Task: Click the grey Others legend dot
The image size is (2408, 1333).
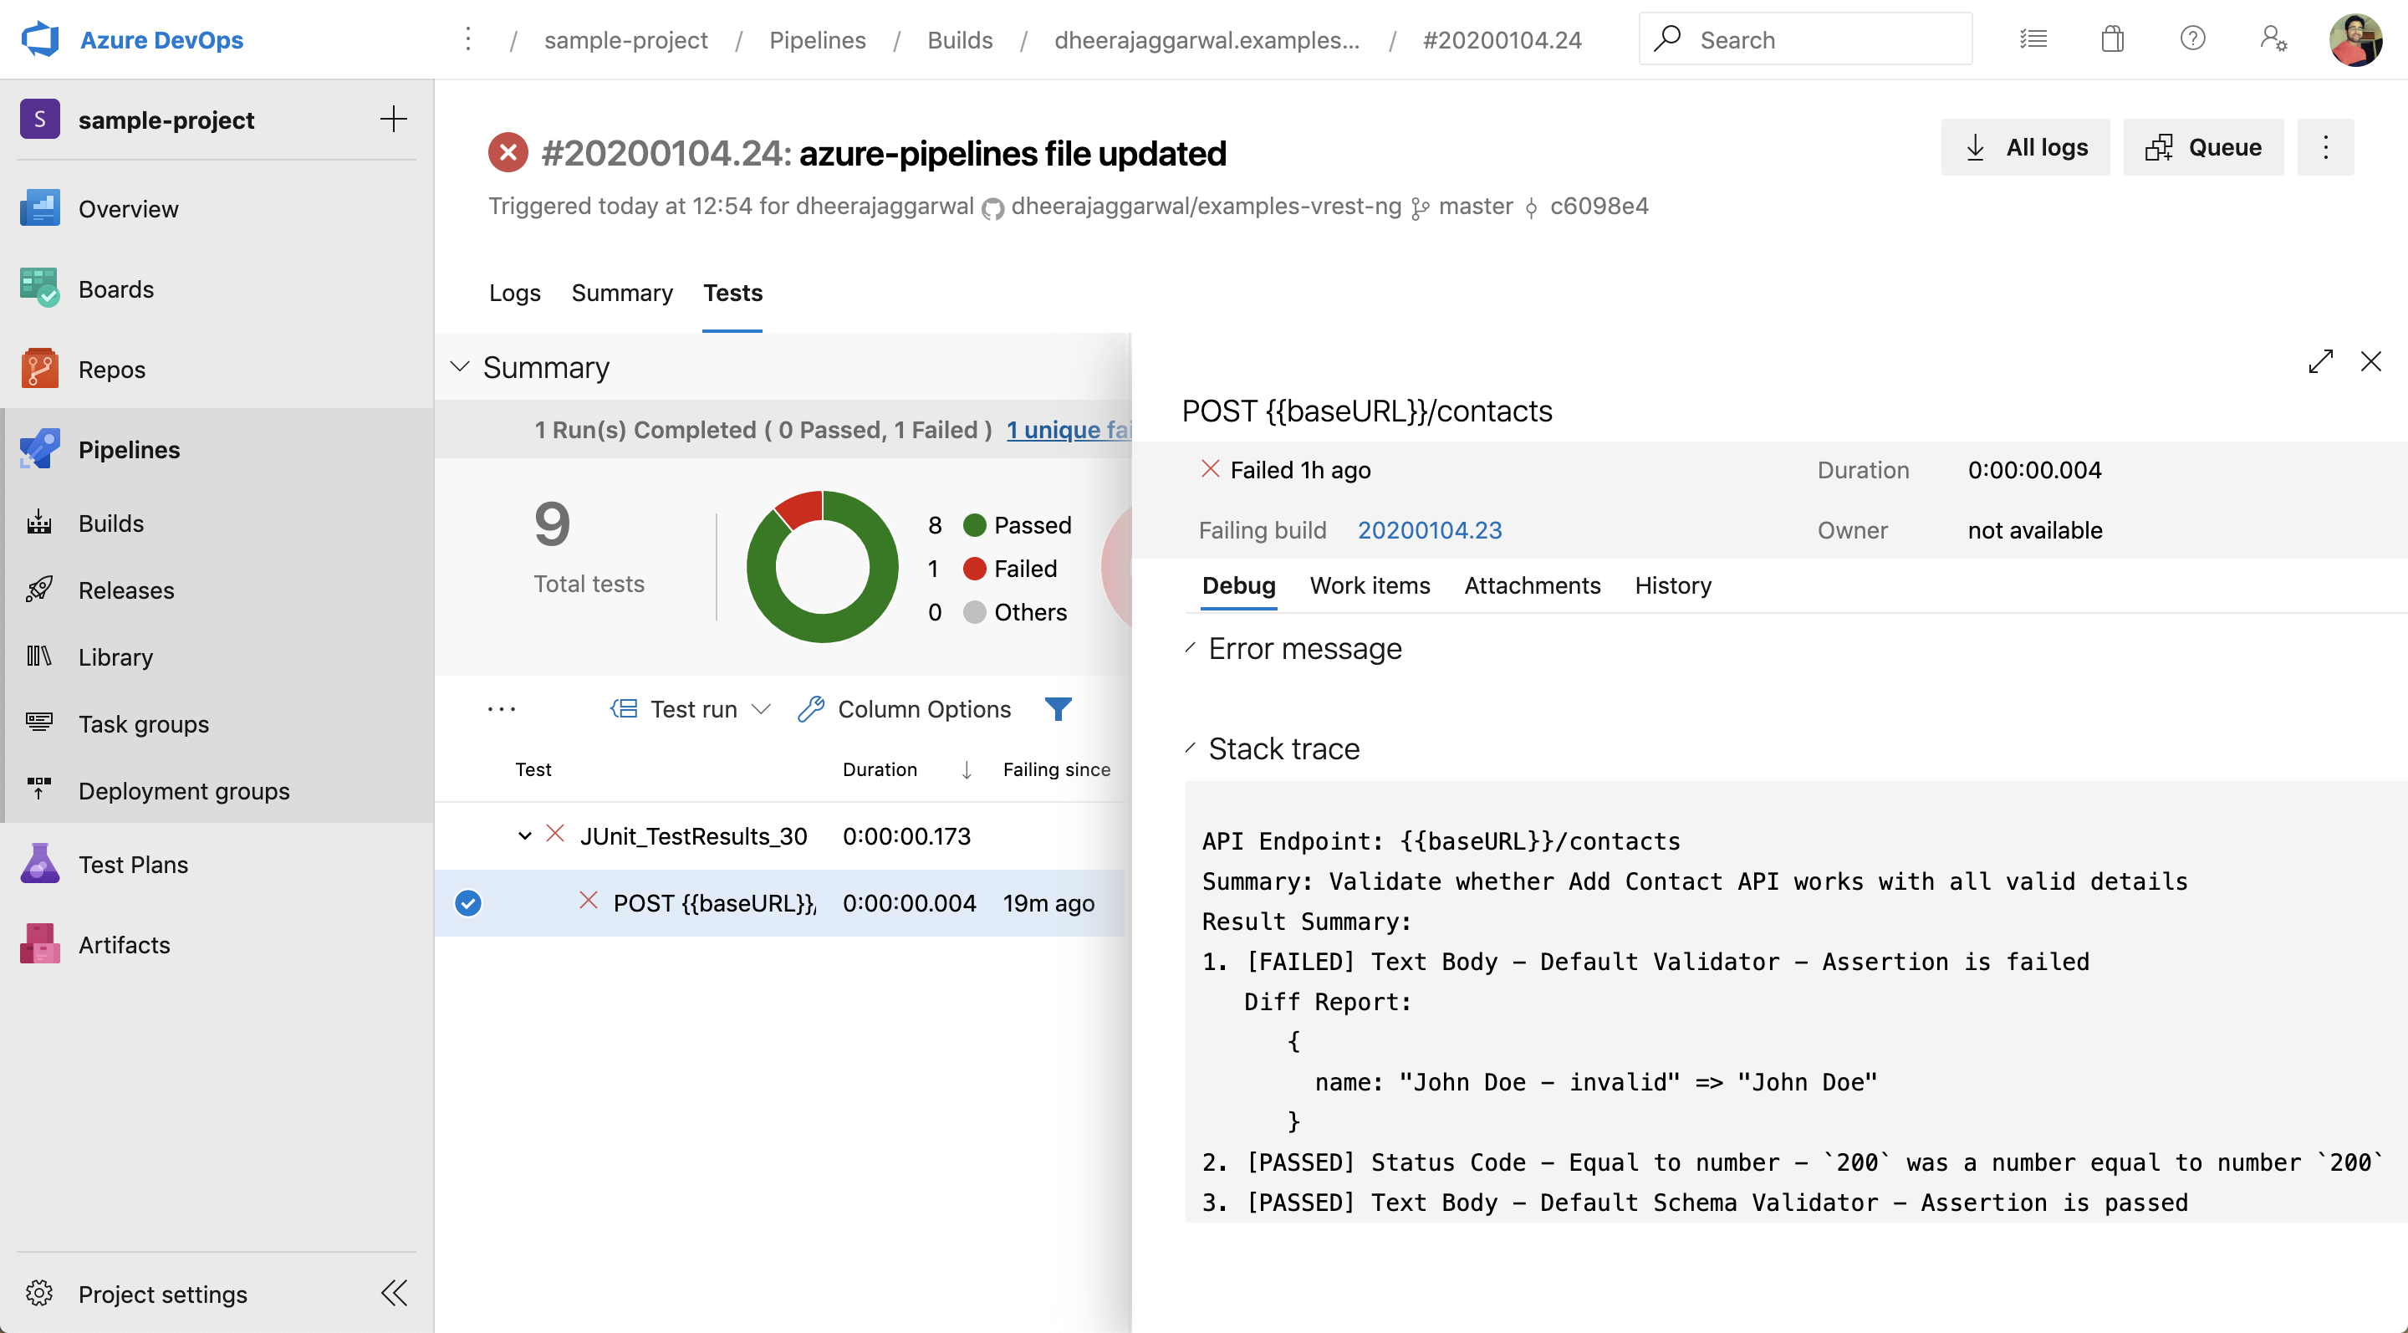Action: tap(974, 612)
